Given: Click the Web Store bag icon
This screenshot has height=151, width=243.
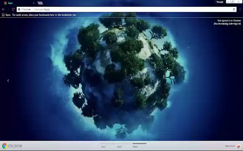Looking at the screenshot, I should (x=239, y=146).
